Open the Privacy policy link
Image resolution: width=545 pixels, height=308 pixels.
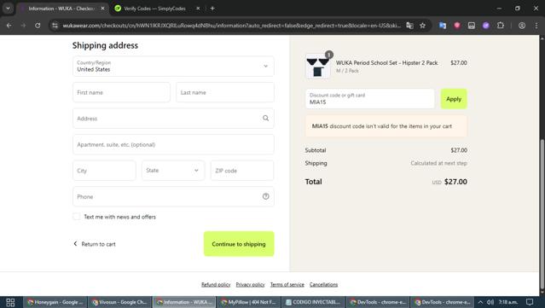(250, 284)
